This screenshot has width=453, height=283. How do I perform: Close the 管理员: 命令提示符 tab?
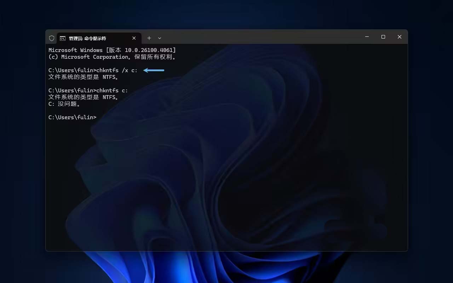tap(134, 38)
